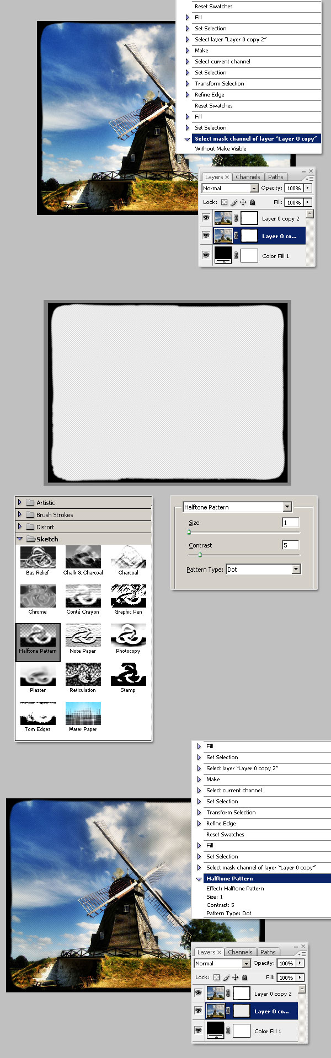Screen dimensions: 331x1058
Task: Open Fill slider arrow in bottom Layers panel
Action: click(x=300, y=978)
